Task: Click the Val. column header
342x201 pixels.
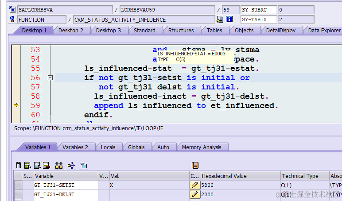Action: click(x=149, y=176)
